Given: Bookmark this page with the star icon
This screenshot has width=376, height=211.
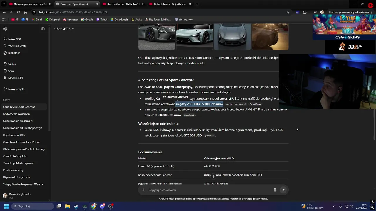Looking at the screenshot, I should [x=288, y=12].
